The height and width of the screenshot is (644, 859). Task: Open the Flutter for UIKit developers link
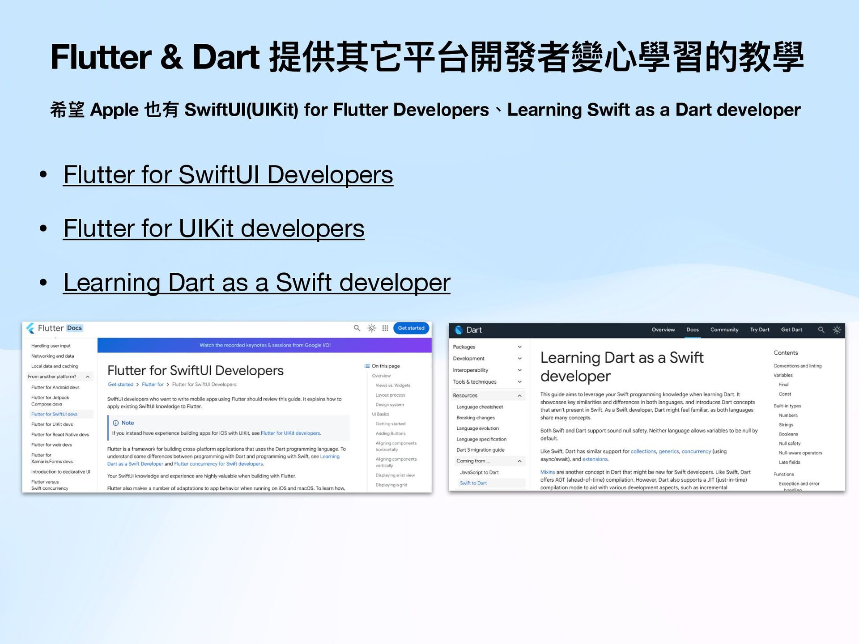pos(214,229)
